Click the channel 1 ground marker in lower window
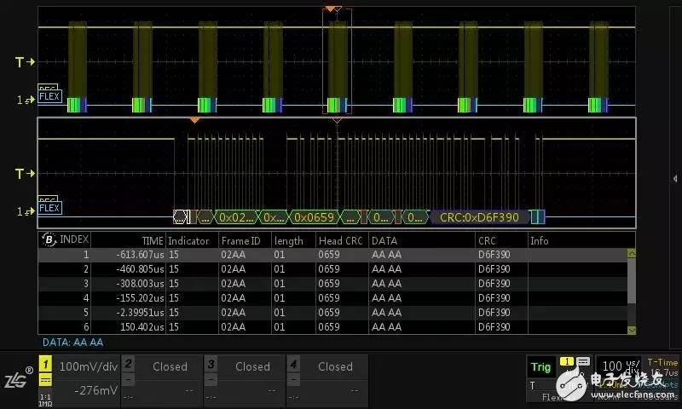The image size is (682, 409). click(x=25, y=210)
